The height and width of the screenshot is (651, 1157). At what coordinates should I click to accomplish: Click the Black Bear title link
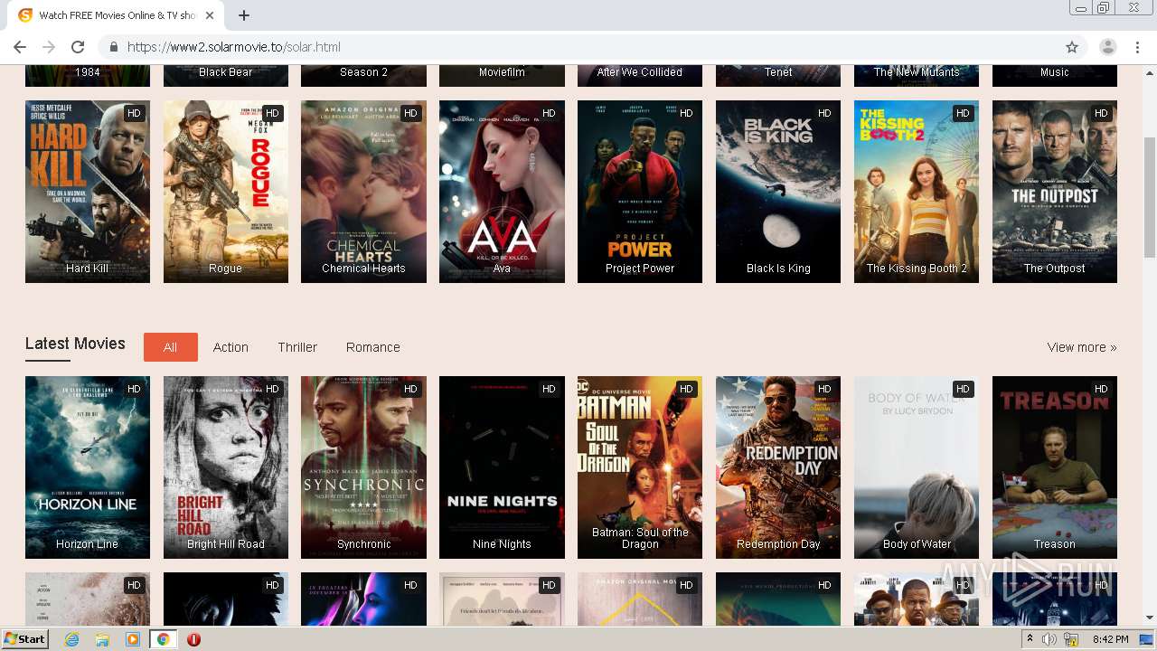point(226,72)
